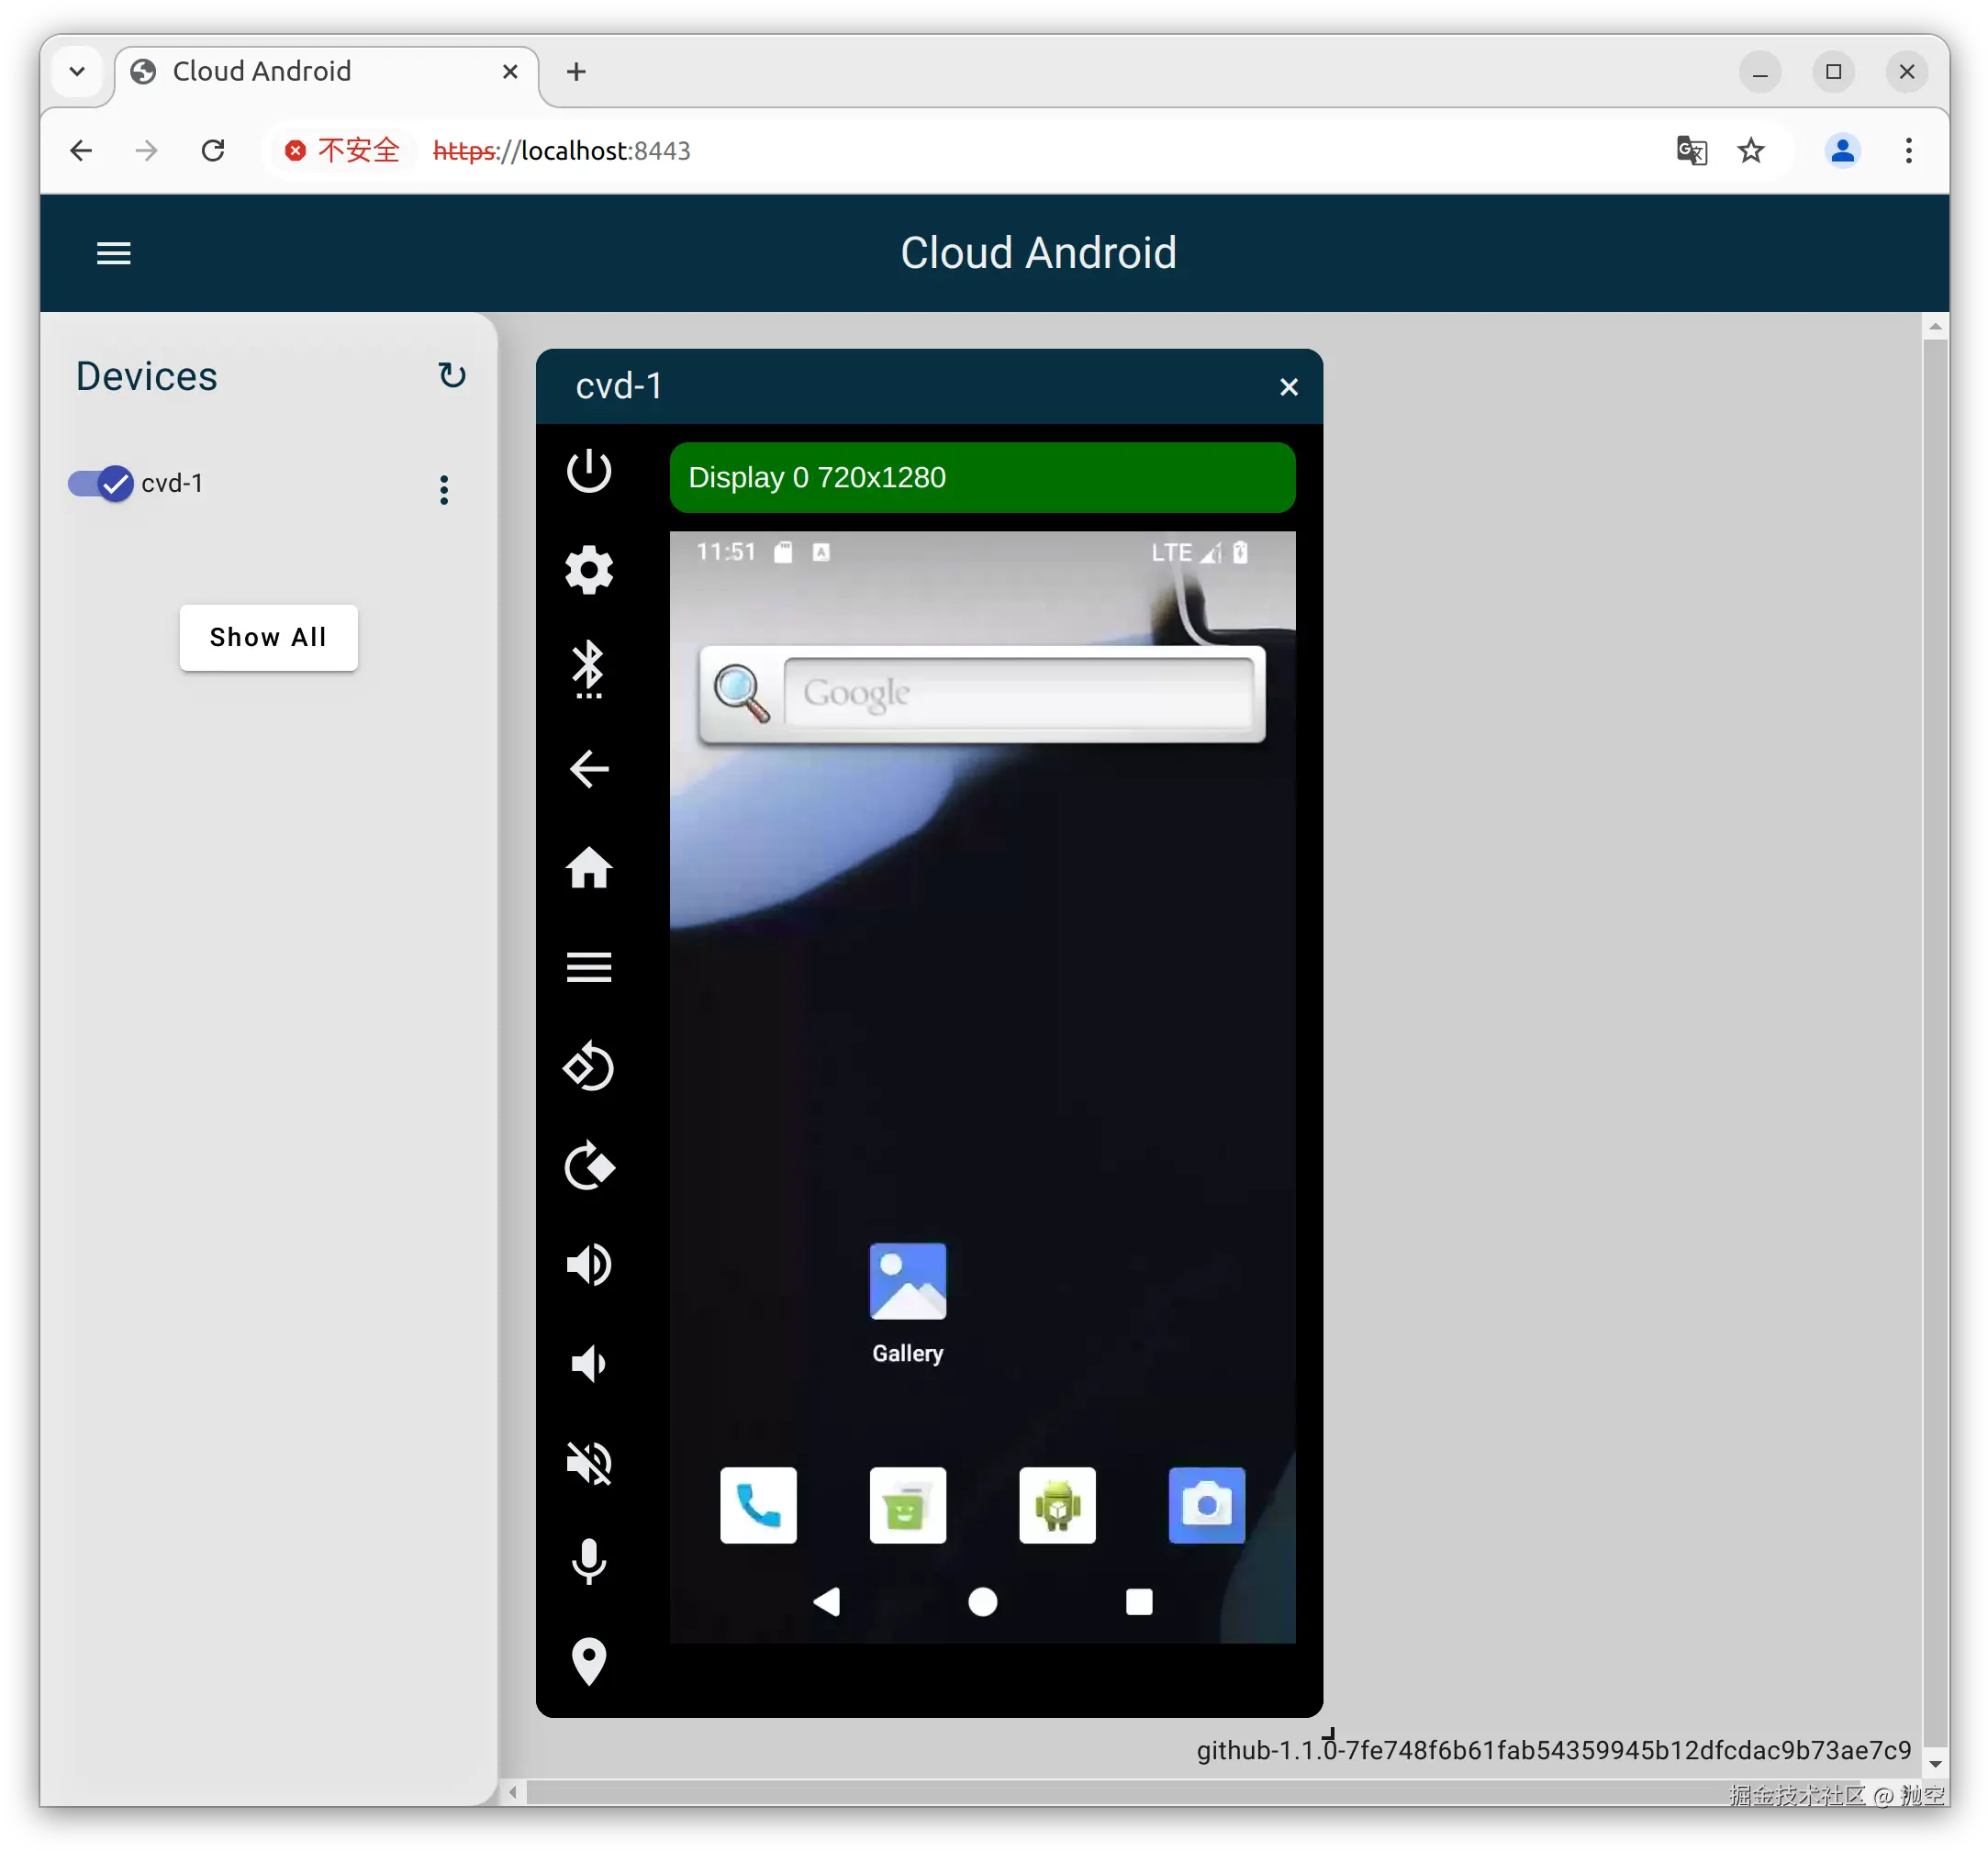Click the Devices heading text

(x=147, y=377)
